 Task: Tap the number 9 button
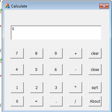tap(56, 53)
